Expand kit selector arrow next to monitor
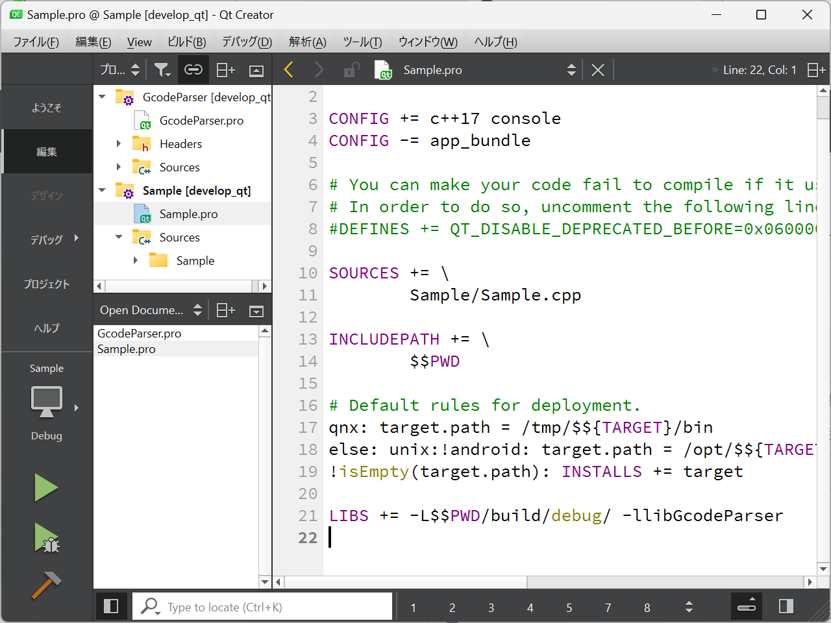The image size is (831, 623). click(77, 408)
